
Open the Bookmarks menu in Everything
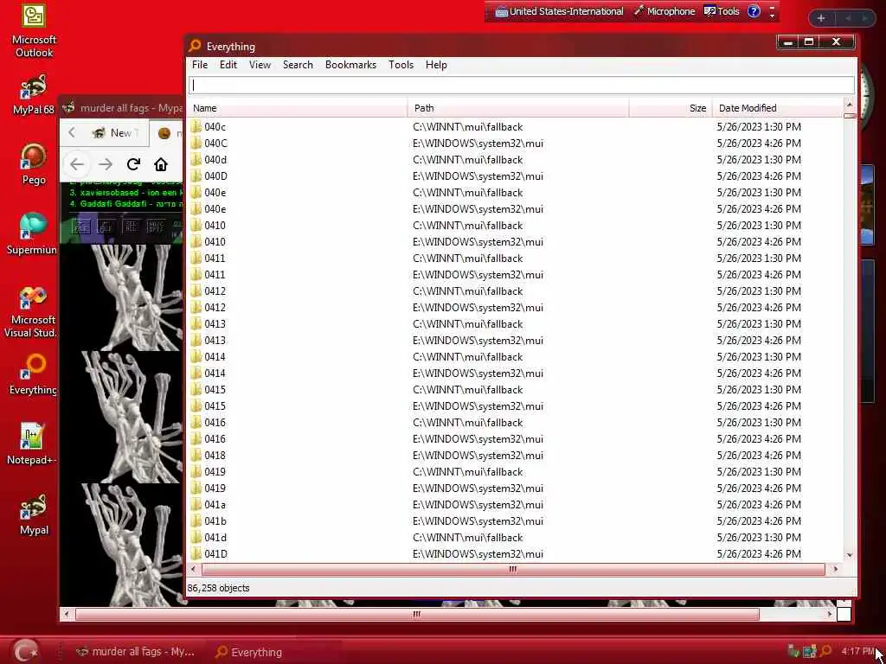pyautogui.click(x=350, y=65)
